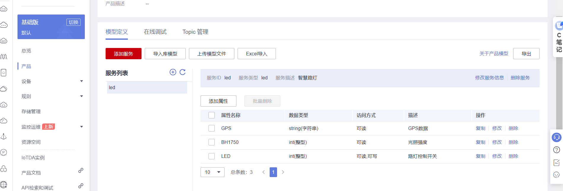Refresh the service list
Viewport: 563px width, 191px height.
click(183, 72)
